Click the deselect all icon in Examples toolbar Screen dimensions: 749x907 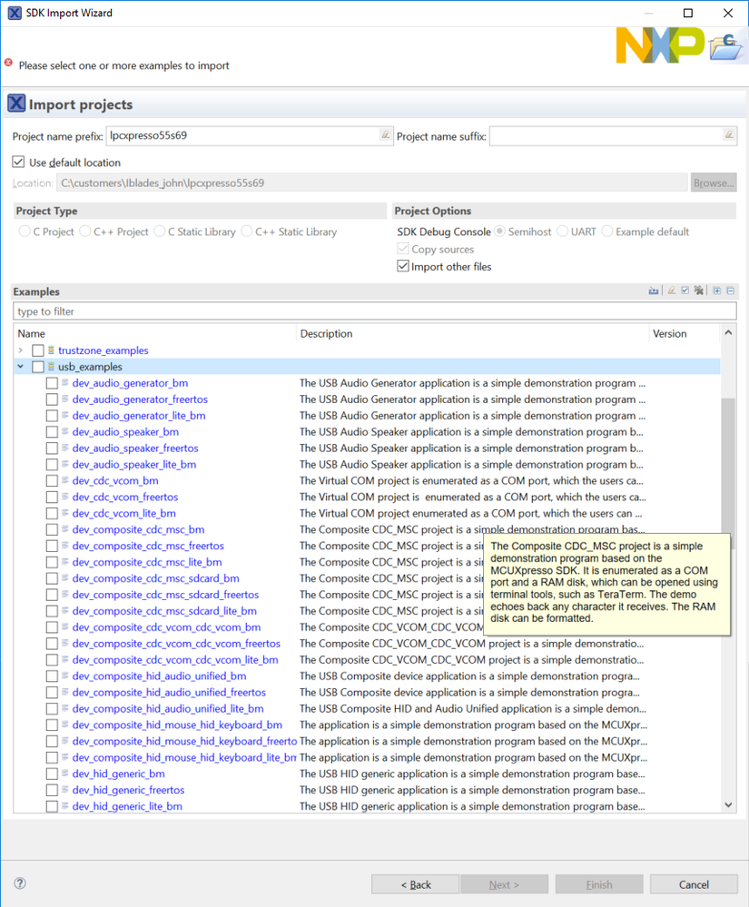[699, 291]
